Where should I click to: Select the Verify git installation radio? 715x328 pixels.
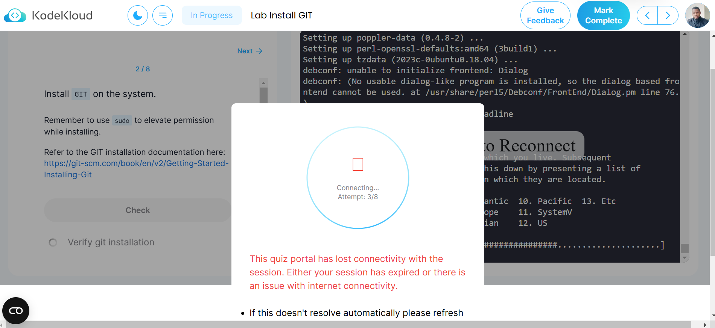[53, 243]
